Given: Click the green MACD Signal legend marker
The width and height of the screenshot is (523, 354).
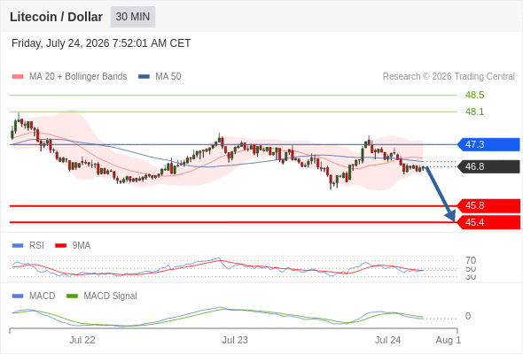Looking at the screenshot, I should tap(72, 296).
